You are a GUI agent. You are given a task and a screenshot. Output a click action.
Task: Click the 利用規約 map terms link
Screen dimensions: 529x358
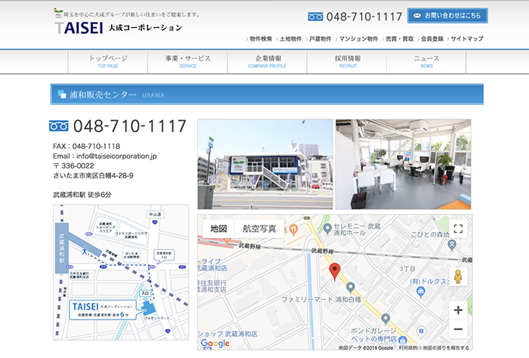click(x=407, y=347)
